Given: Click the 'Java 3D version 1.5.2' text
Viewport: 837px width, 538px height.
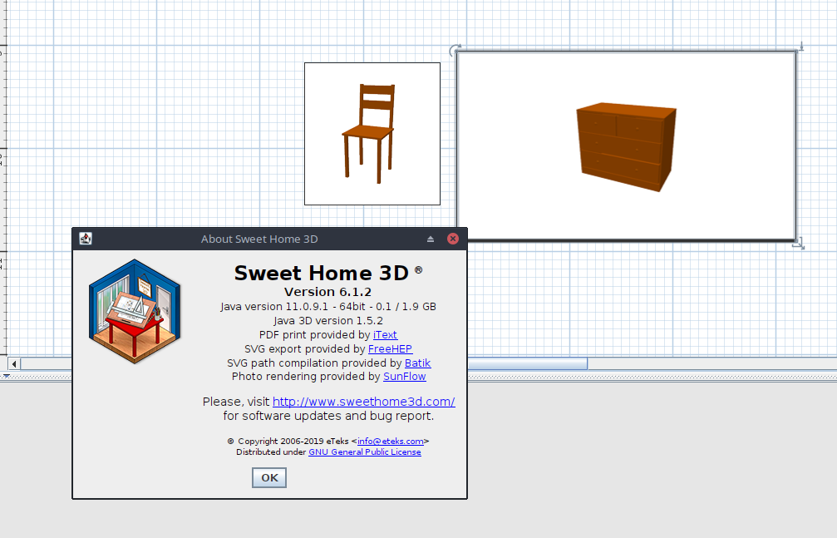Looking at the screenshot, I should coord(328,321).
